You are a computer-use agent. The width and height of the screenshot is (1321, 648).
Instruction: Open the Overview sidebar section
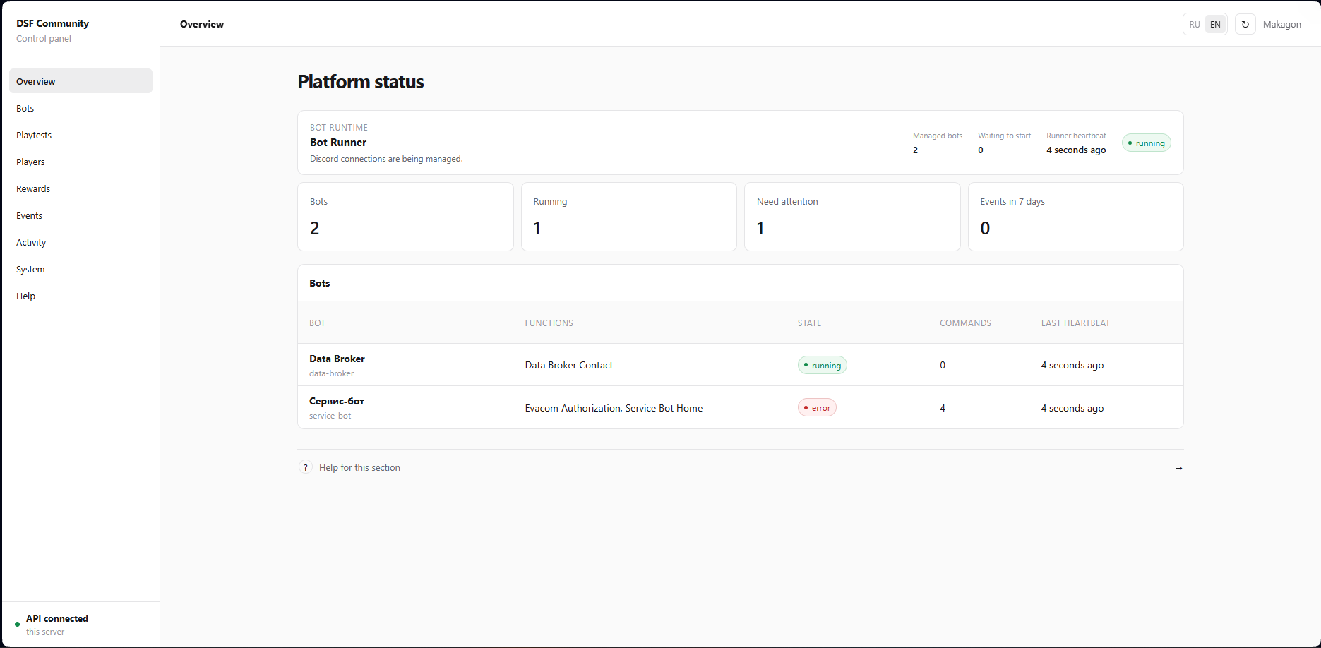(80, 81)
